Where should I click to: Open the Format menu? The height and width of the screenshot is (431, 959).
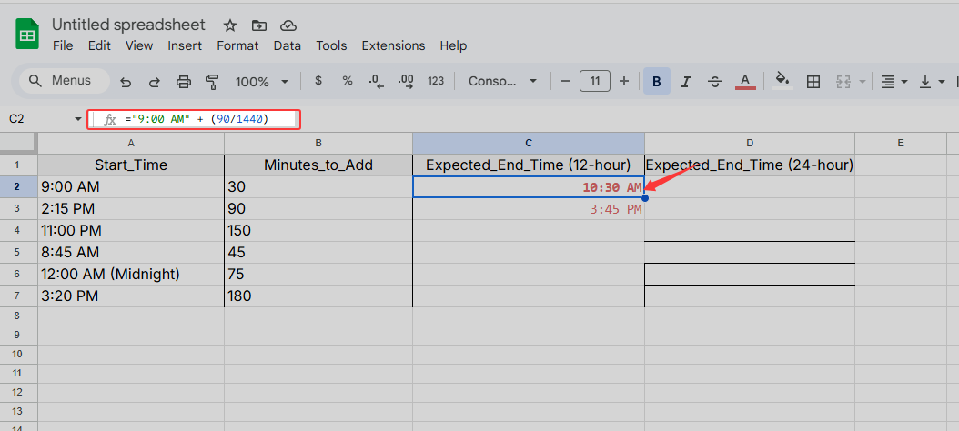tap(237, 45)
